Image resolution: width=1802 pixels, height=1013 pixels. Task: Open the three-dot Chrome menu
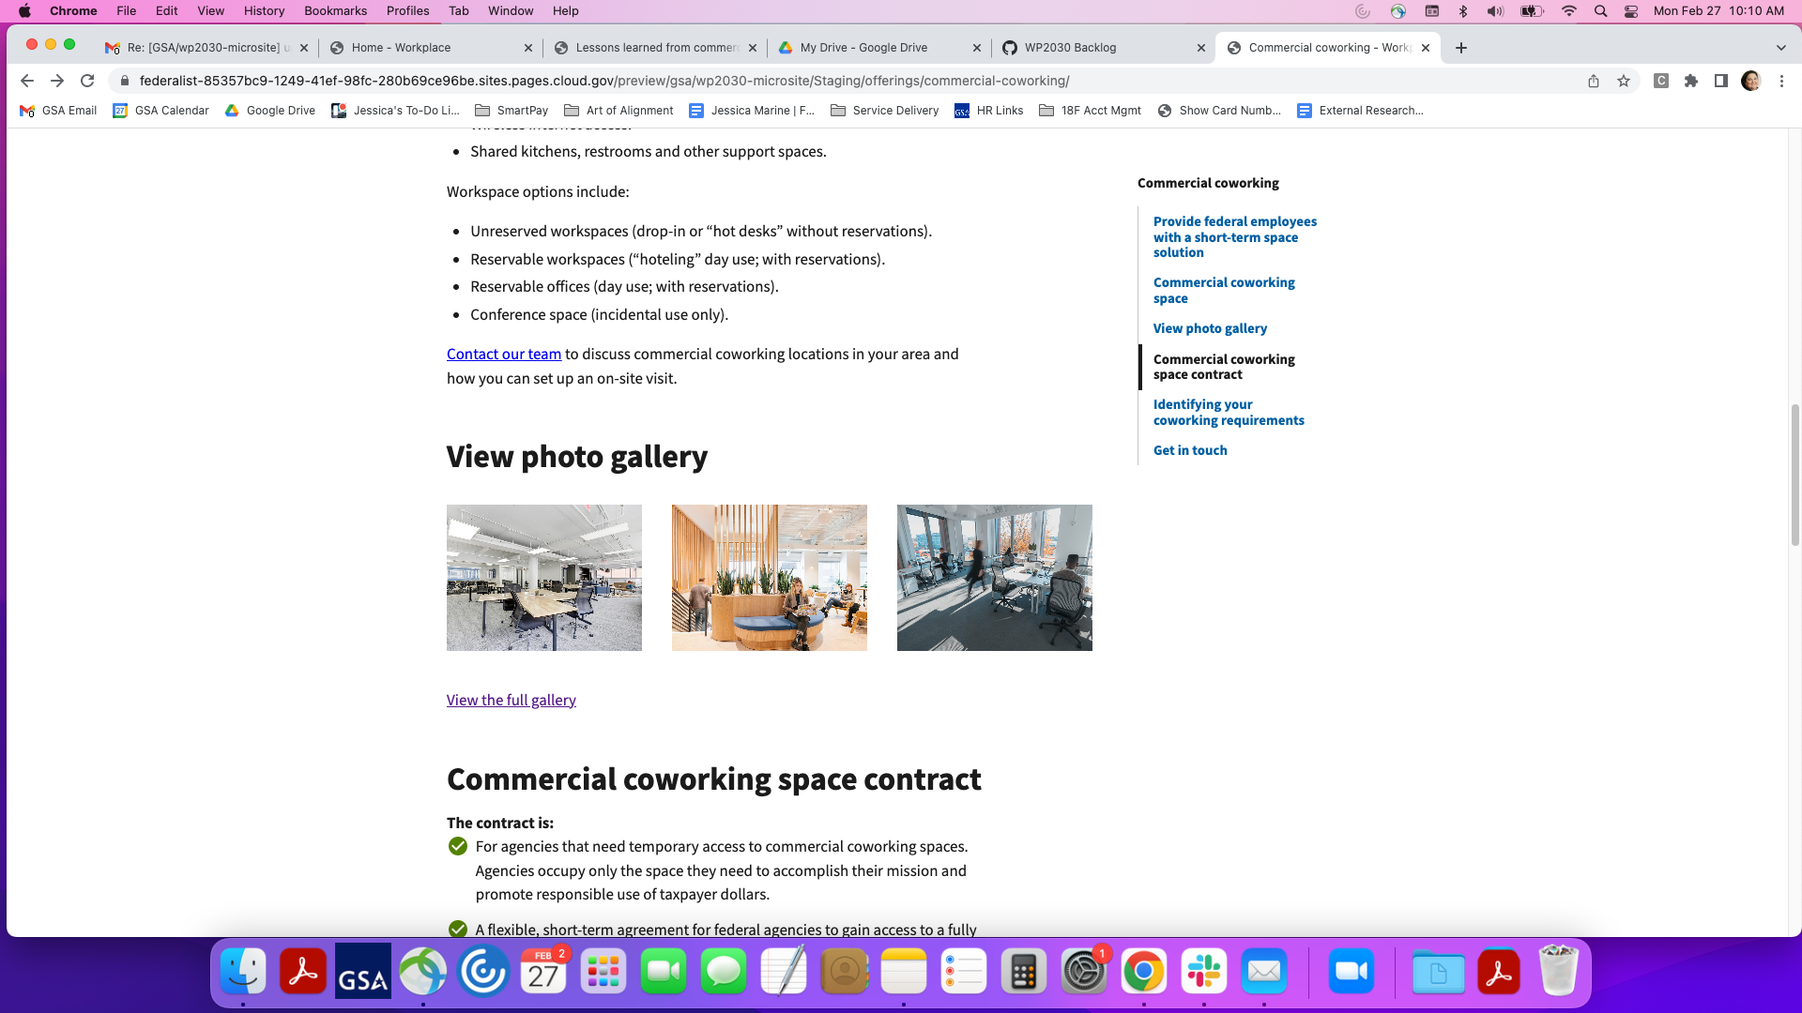click(x=1782, y=82)
